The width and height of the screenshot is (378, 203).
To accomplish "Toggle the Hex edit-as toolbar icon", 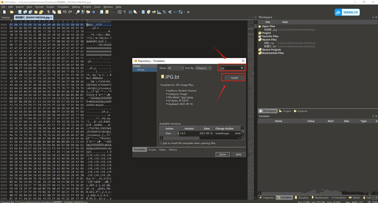I will pyautogui.click(x=114, y=12).
